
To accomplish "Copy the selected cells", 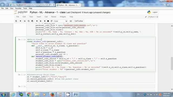I will click(x=29, y=21).
